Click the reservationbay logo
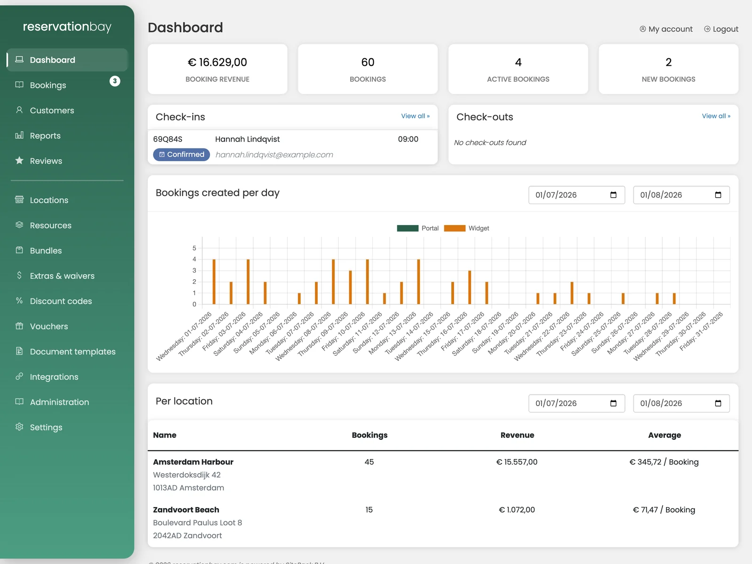 [x=67, y=27]
